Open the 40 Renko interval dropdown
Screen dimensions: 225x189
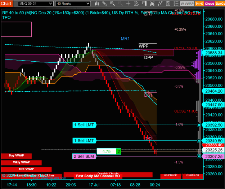(x=73, y=4)
